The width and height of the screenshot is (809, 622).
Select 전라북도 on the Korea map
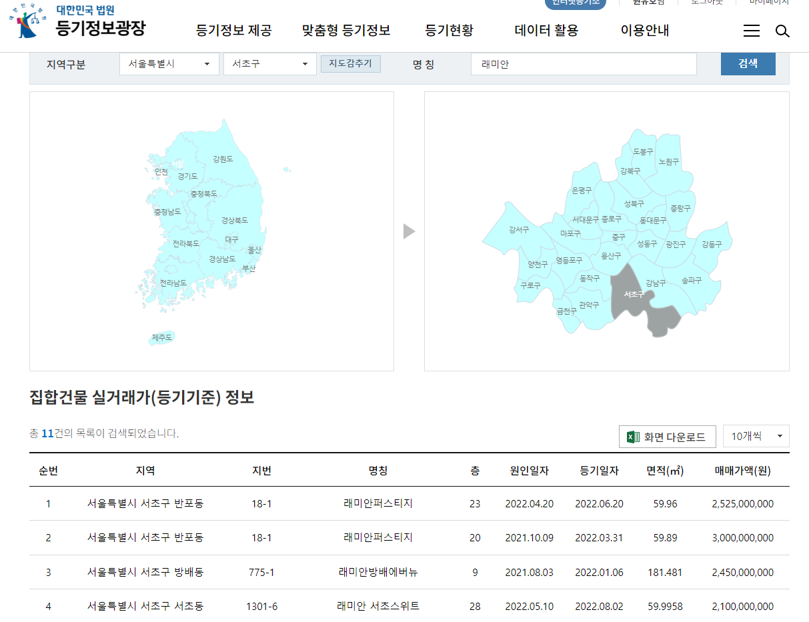pyautogui.click(x=185, y=244)
